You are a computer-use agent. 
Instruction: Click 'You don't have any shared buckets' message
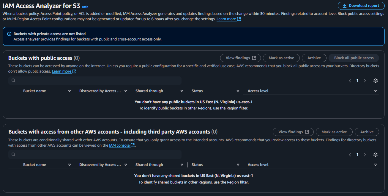[x=194, y=176]
